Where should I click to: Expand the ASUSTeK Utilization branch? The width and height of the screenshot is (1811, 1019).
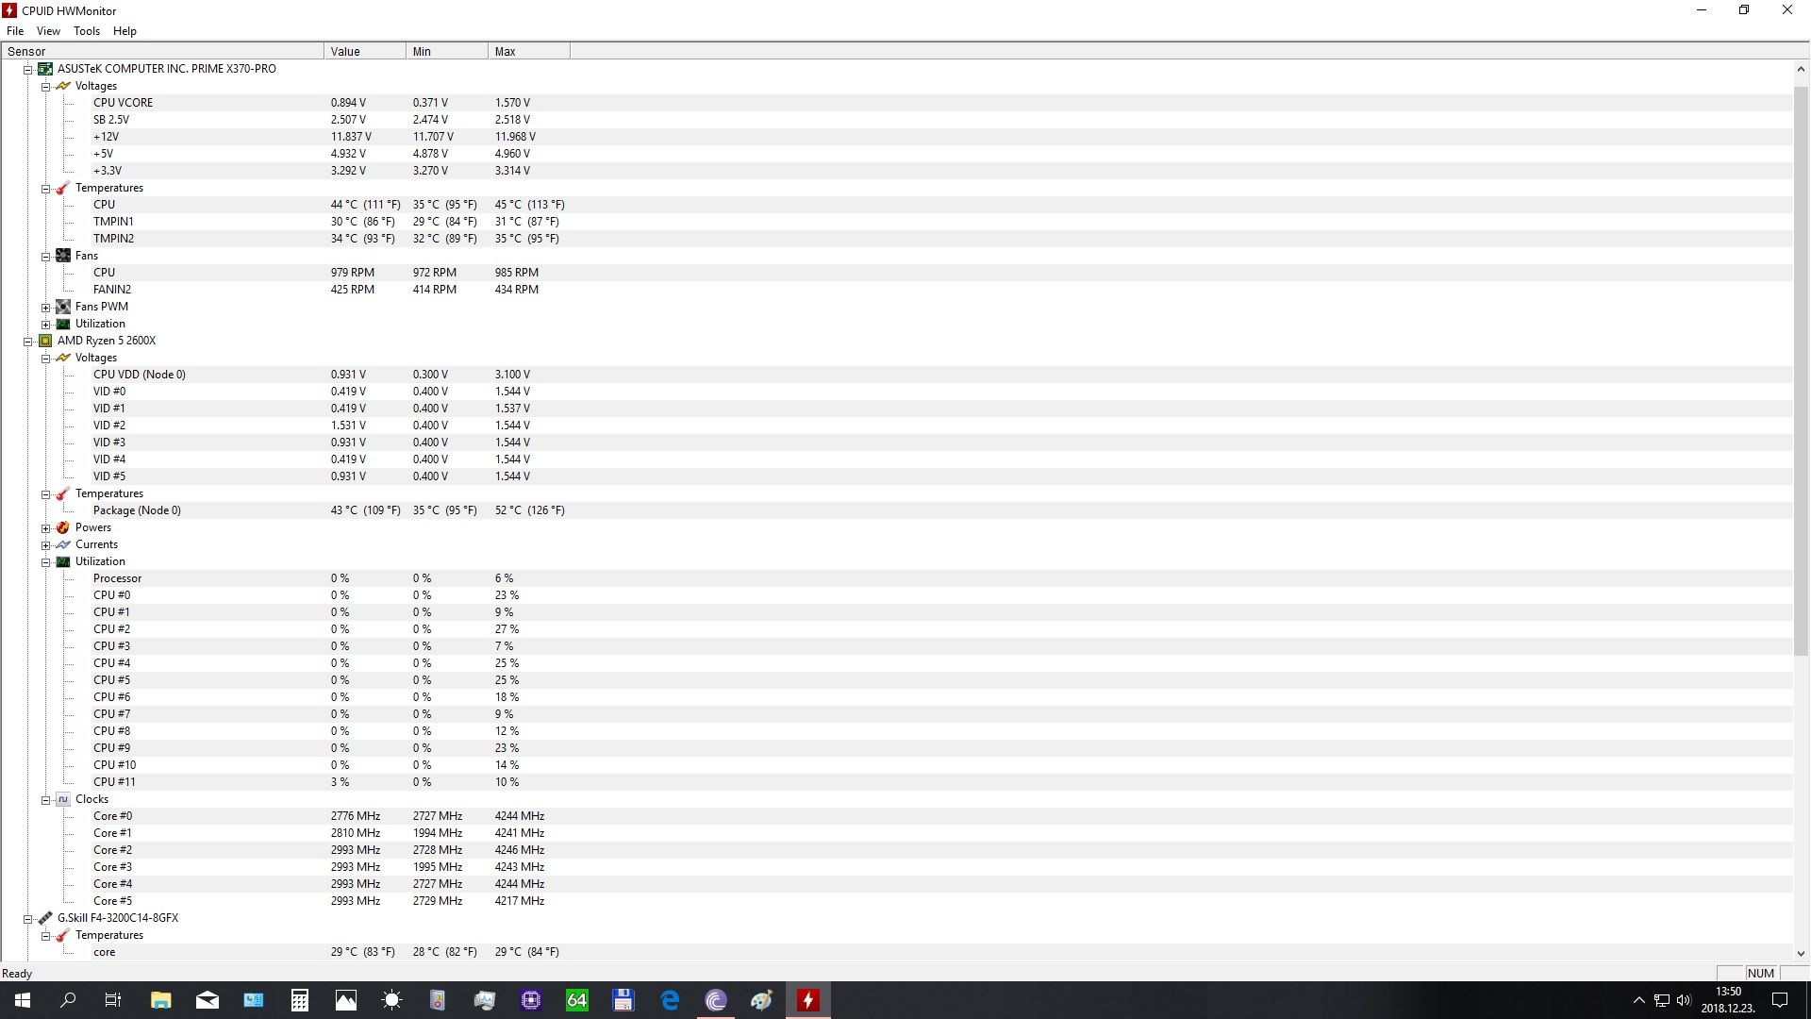(45, 325)
